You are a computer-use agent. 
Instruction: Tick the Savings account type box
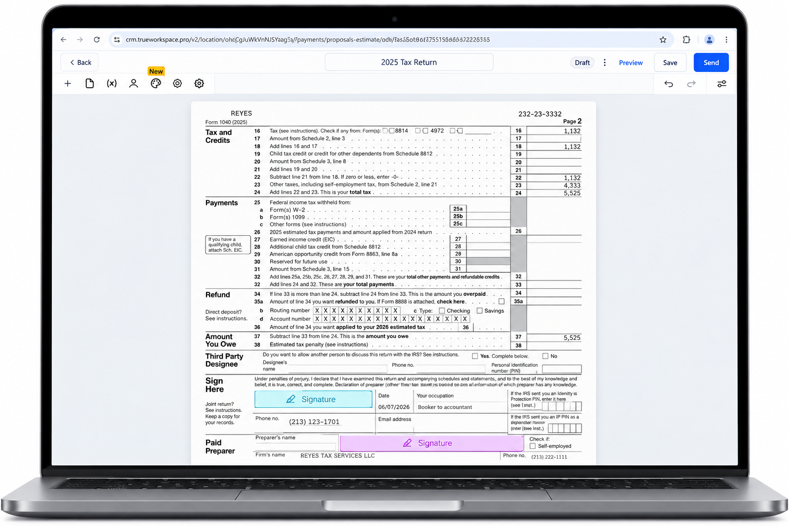pos(480,311)
